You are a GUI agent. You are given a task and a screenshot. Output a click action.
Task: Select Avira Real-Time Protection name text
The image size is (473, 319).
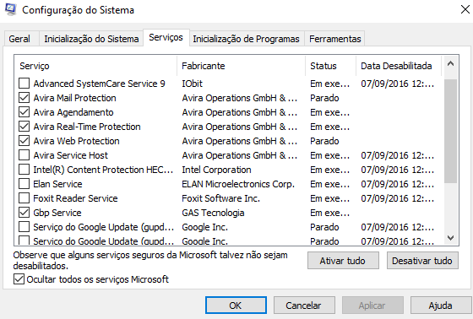[x=87, y=127]
